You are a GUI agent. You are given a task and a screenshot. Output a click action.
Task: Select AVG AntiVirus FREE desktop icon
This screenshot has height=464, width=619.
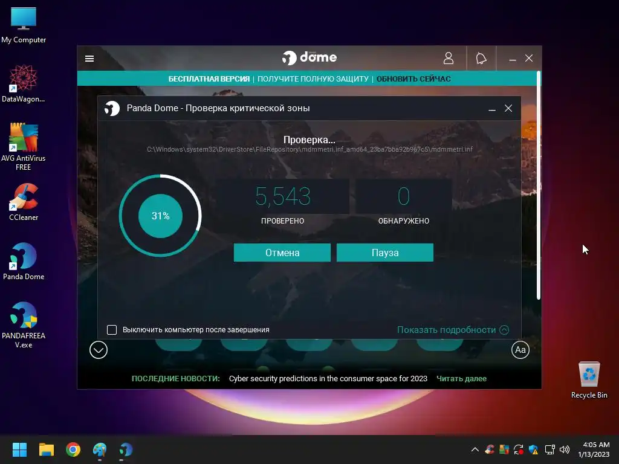point(24,147)
